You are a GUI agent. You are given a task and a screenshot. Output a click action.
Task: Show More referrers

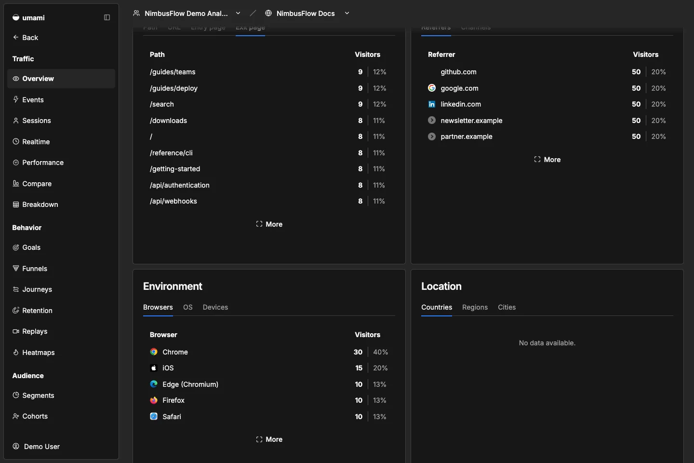point(547,159)
